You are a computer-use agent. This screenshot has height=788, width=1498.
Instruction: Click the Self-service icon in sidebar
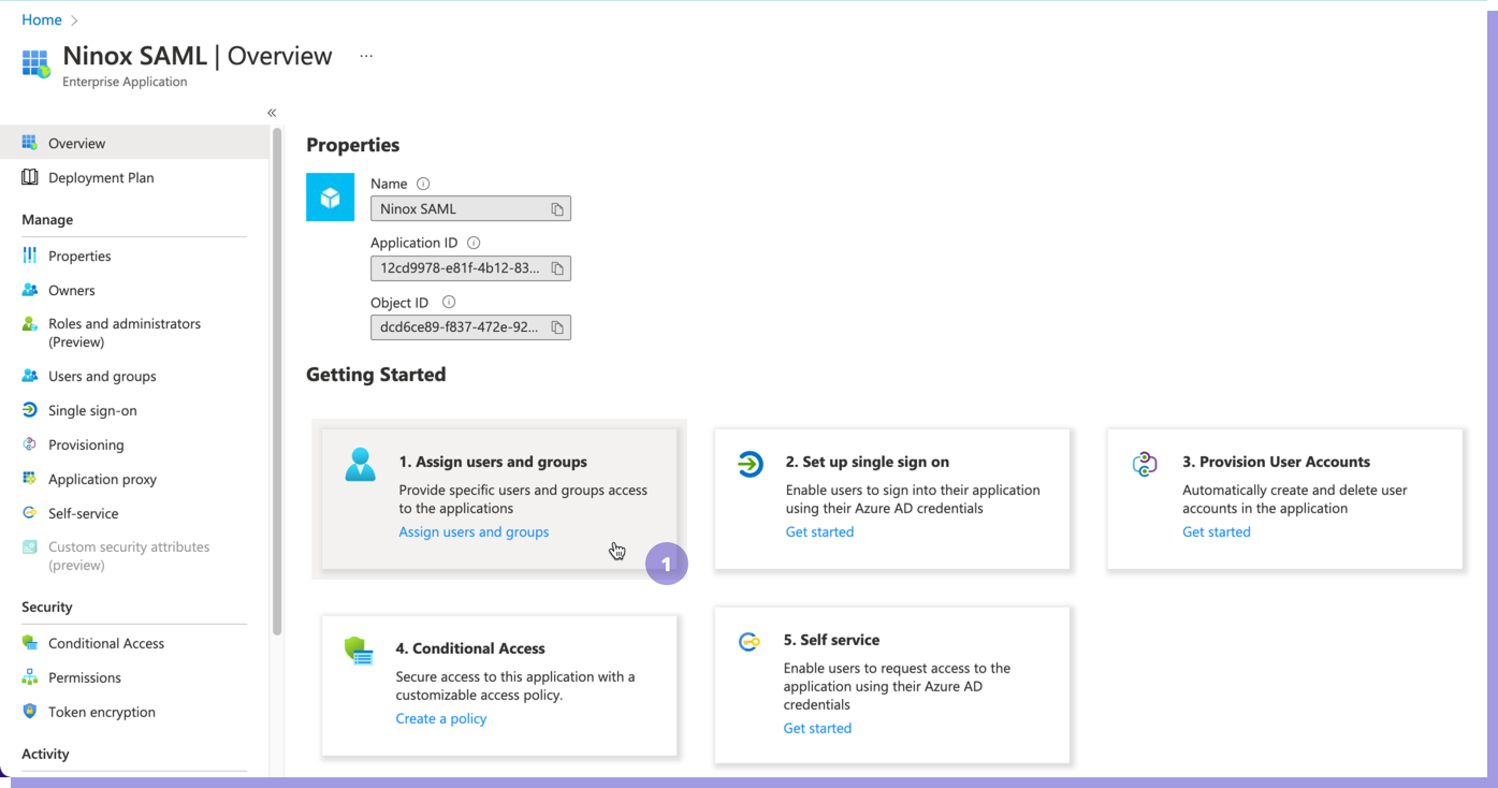pos(30,512)
